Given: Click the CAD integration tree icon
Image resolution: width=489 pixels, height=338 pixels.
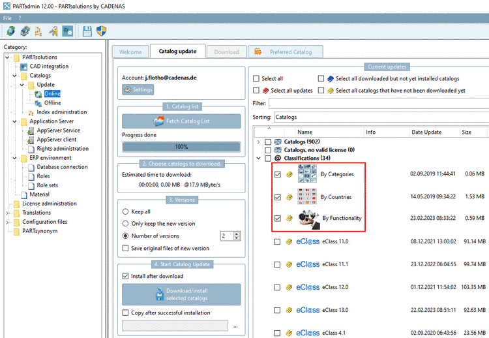Looking at the screenshot, I should point(24,67).
